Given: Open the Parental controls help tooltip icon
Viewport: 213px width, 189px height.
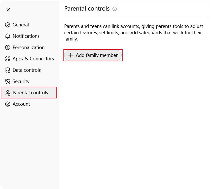Looking at the screenshot, I should [x=115, y=9].
